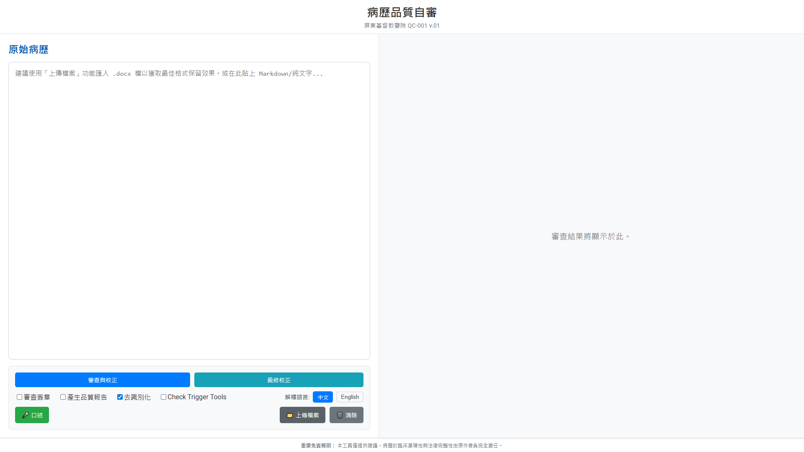Tick the 產生品質報告 checkbox
Viewport: 804px width, 452px height.
coord(63,397)
